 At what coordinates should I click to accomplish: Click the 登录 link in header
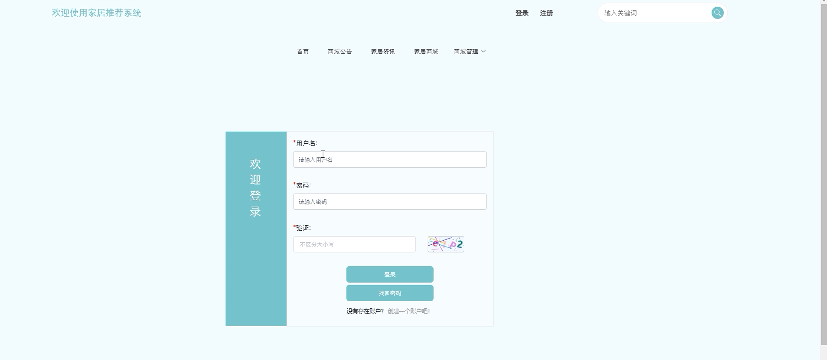[x=522, y=13]
